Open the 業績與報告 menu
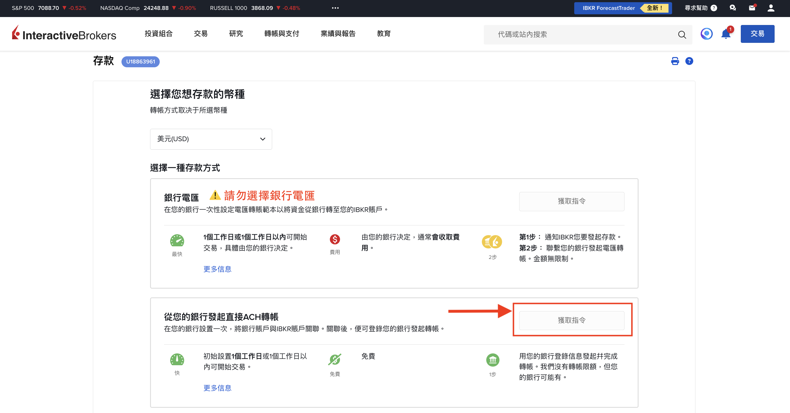Image resolution: width=790 pixels, height=413 pixels. point(338,34)
